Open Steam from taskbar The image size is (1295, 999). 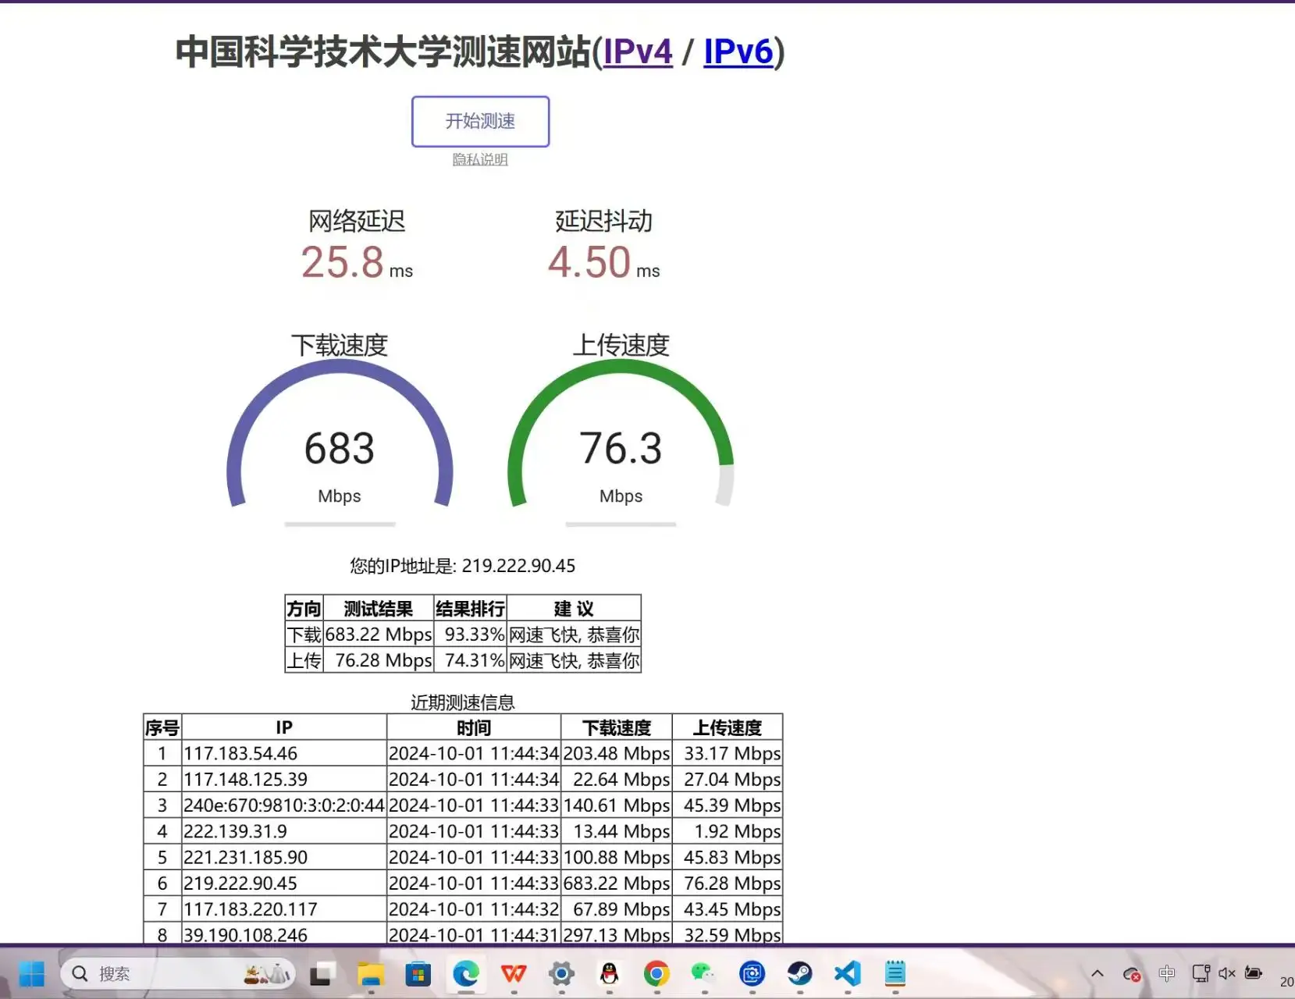[x=799, y=974]
